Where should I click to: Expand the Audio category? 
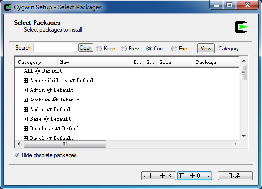click(x=25, y=110)
